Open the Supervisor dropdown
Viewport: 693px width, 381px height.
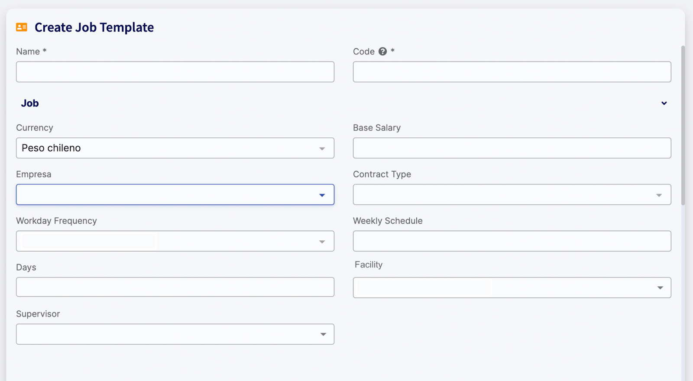click(175, 334)
